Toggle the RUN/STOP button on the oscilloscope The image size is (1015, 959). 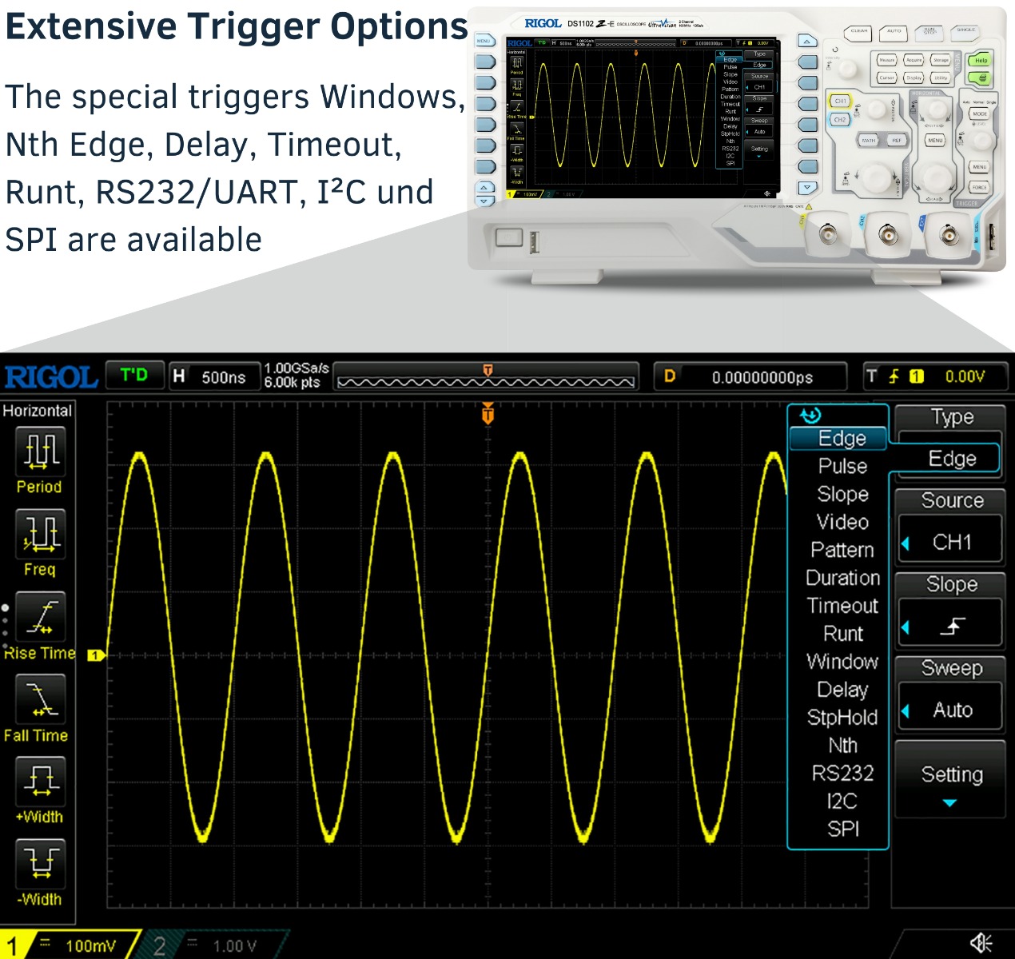(929, 34)
